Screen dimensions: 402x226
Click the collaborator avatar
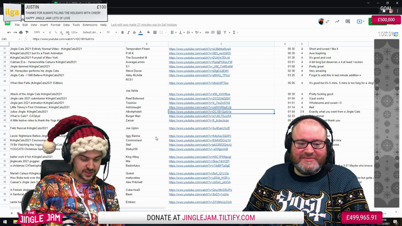click(321, 21)
